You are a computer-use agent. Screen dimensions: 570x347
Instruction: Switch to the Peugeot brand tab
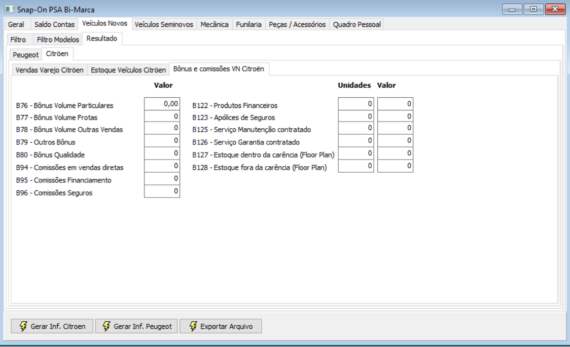click(25, 55)
